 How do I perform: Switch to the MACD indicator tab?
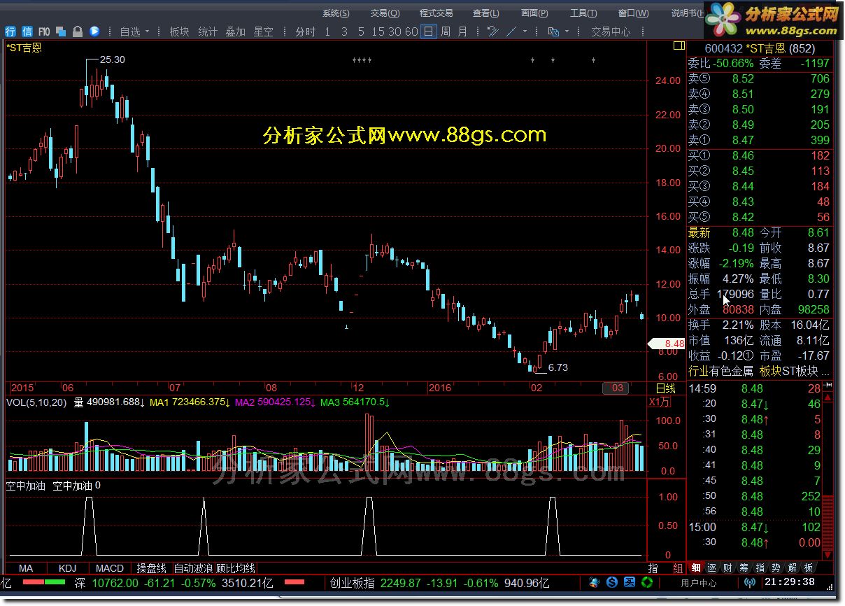point(110,568)
